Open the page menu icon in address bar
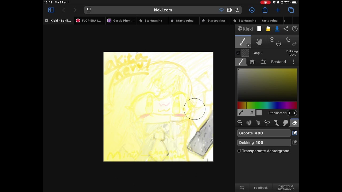The image size is (342, 192). (x=89, y=10)
